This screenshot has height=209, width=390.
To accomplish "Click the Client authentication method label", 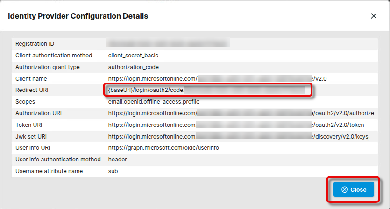I will pos(54,56).
